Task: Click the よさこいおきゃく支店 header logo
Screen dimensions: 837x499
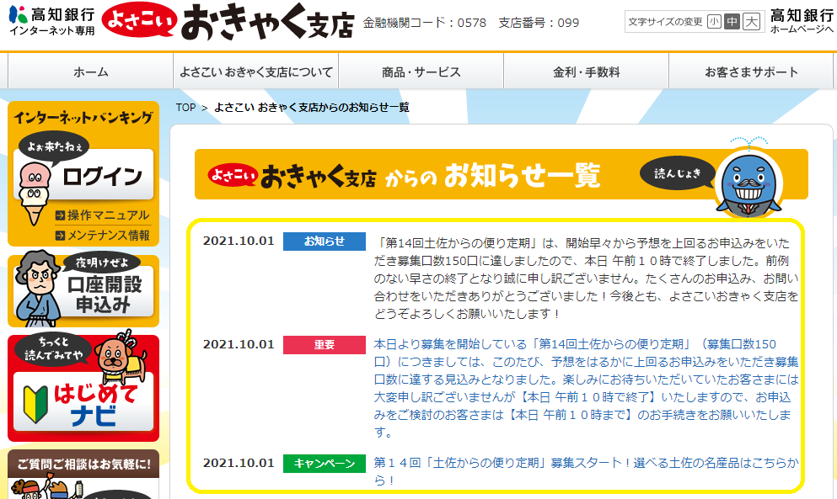Action: click(x=228, y=22)
